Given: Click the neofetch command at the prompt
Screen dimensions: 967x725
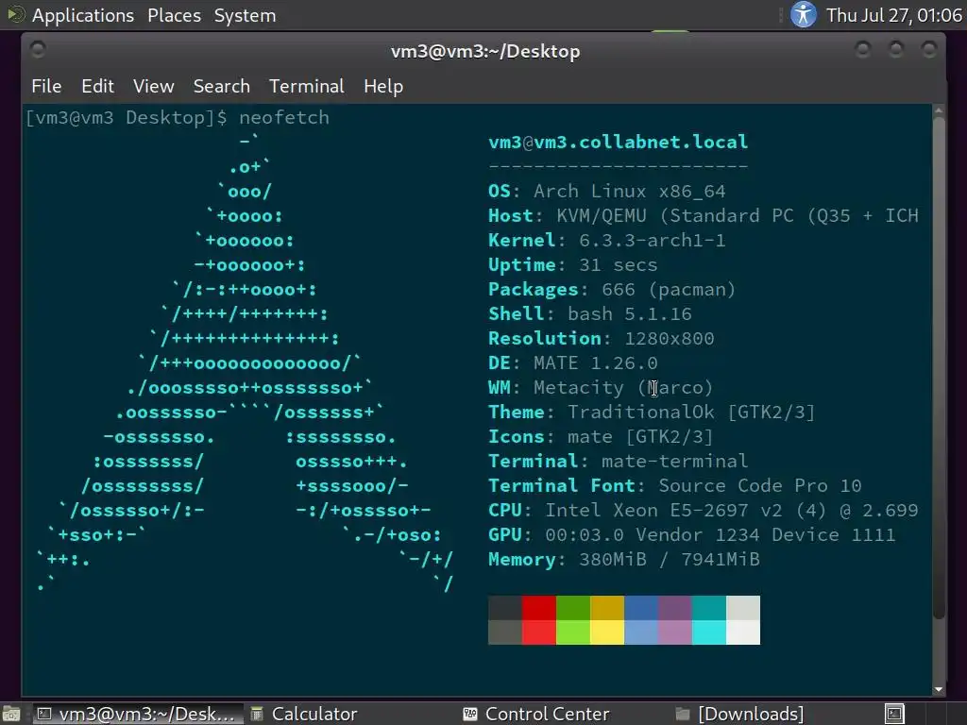Looking at the screenshot, I should [284, 118].
